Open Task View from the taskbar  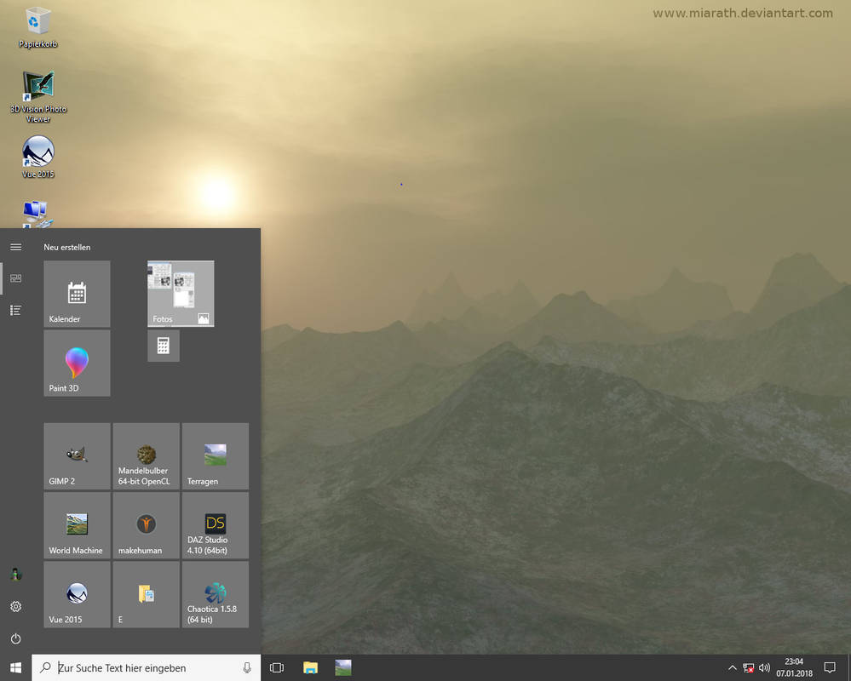pyautogui.click(x=276, y=667)
